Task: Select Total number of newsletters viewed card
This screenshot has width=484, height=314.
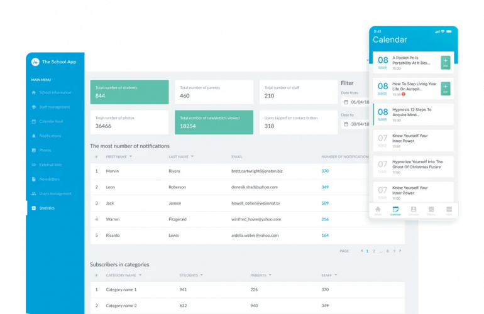Action: pos(214,122)
